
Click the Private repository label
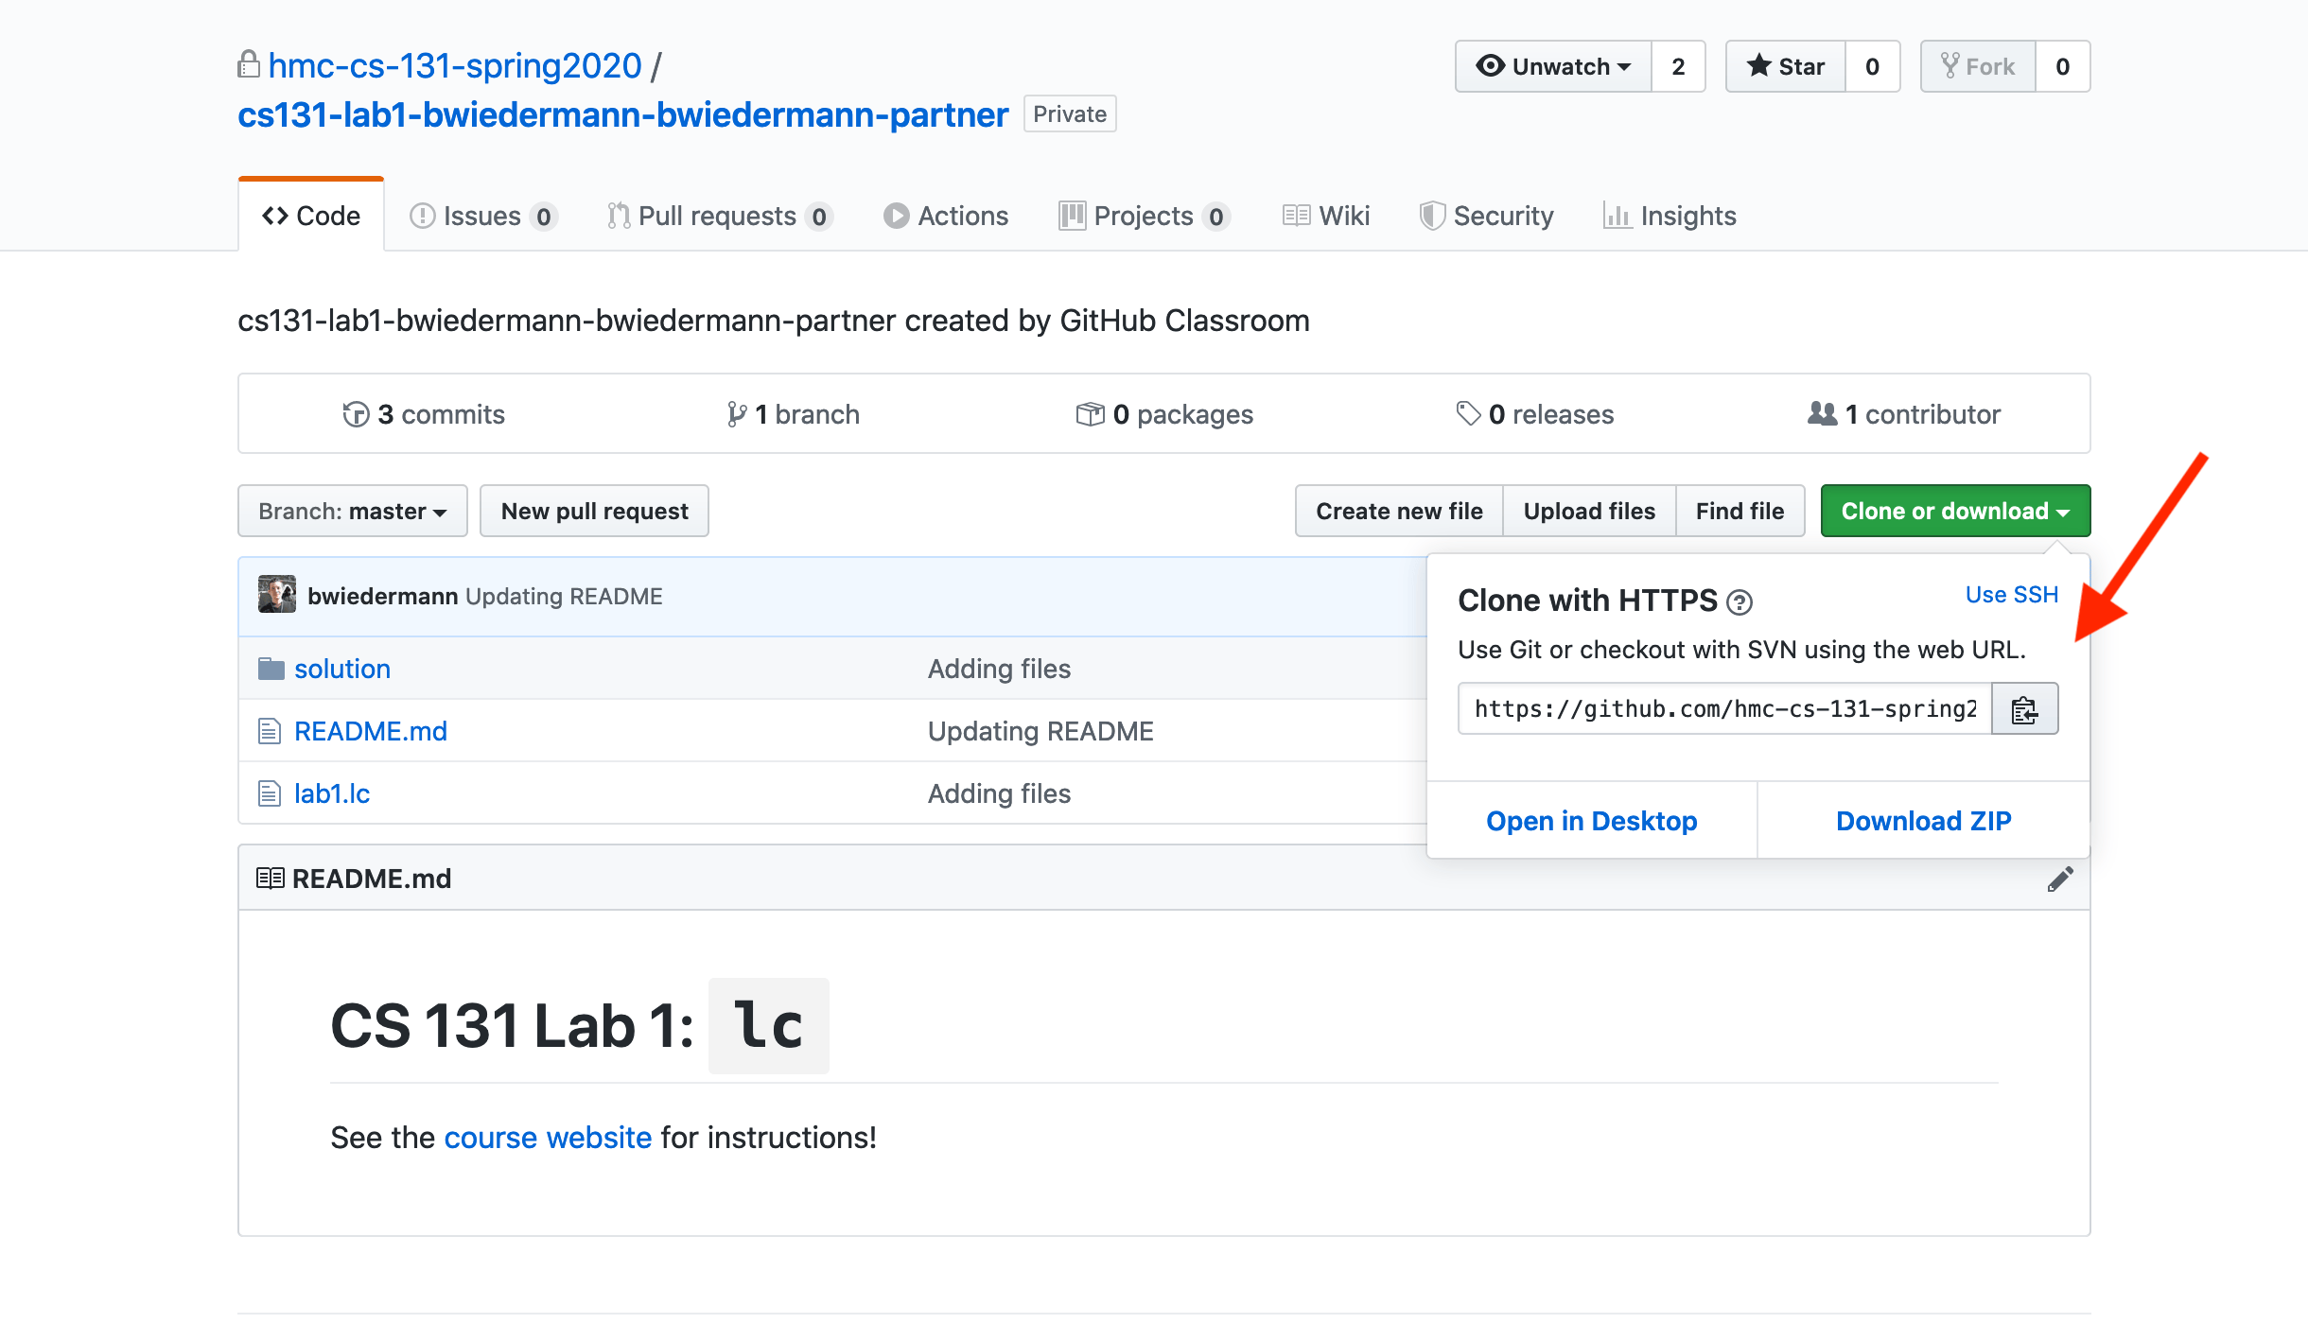point(1070,113)
